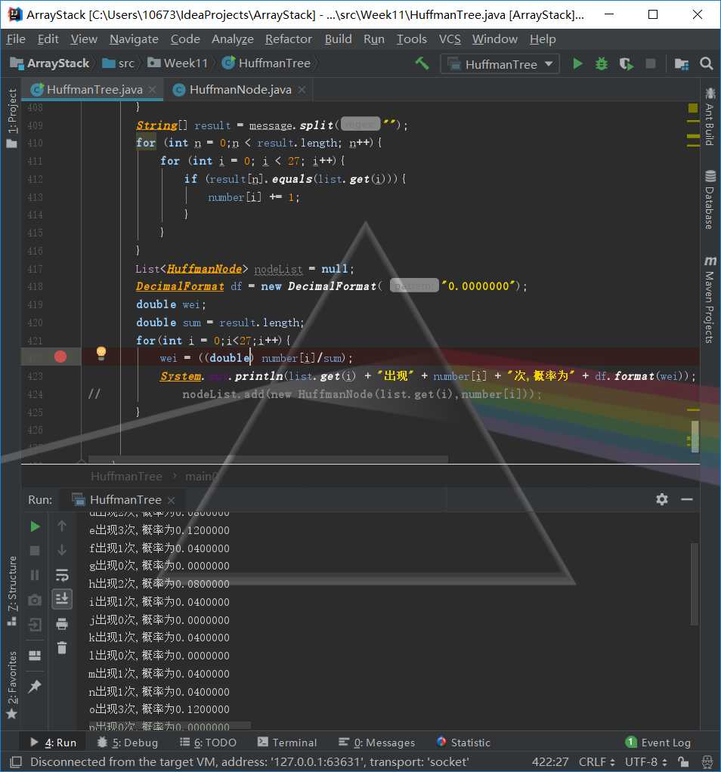The width and height of the screenshot is (721, 772).
Task: Stop the process in the Run panel
Action: coord(35,551)
